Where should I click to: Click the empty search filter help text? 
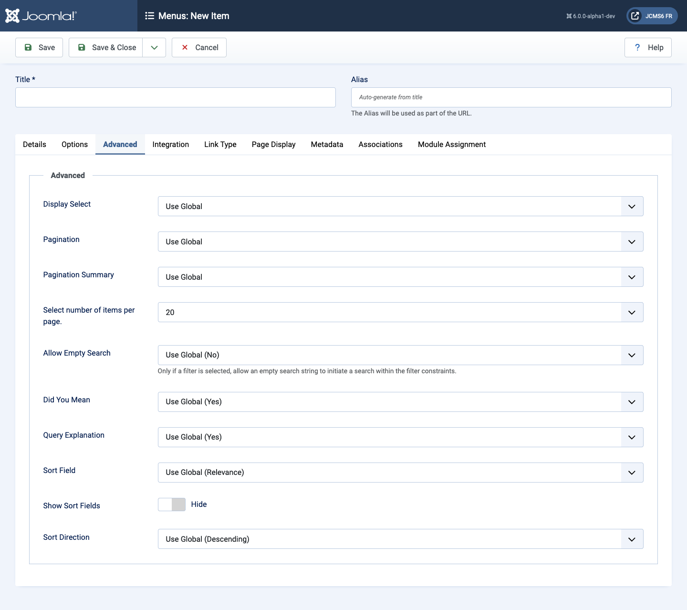pos(307,371)
